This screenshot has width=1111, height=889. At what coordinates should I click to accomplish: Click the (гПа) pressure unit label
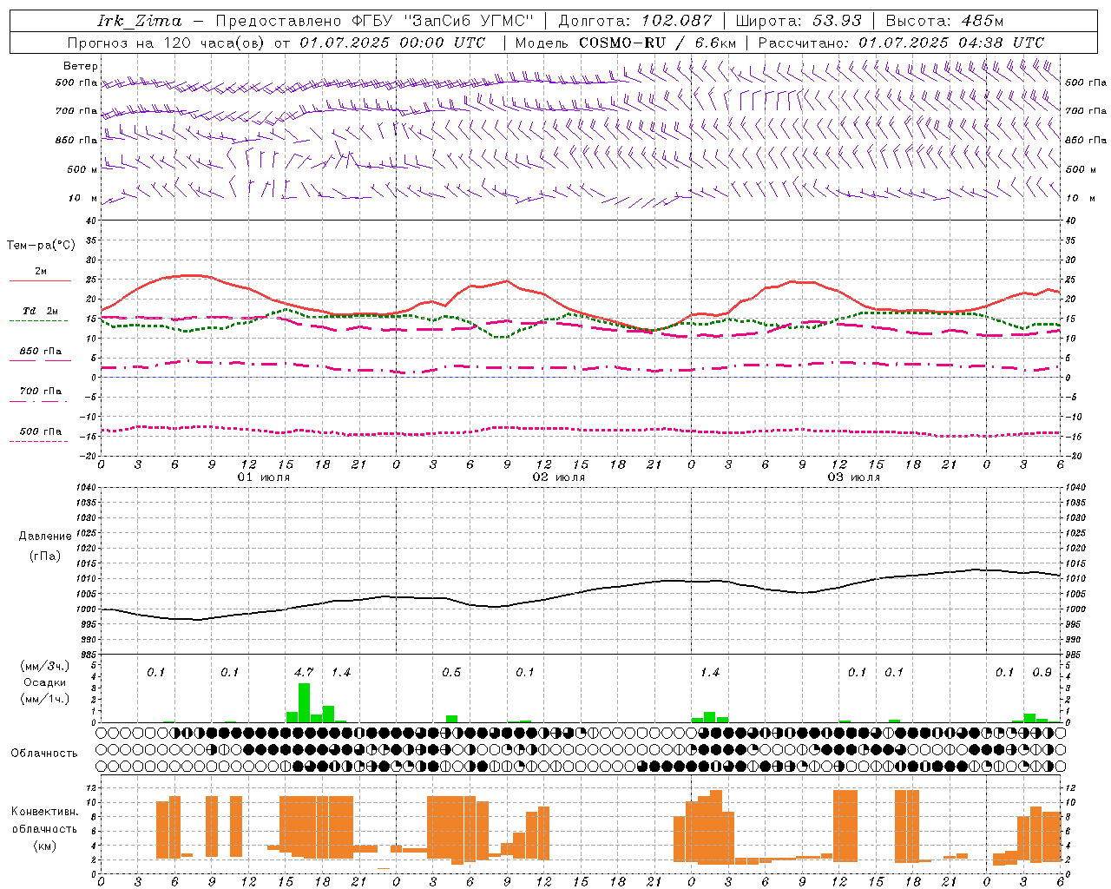click(x=45, y=556)
